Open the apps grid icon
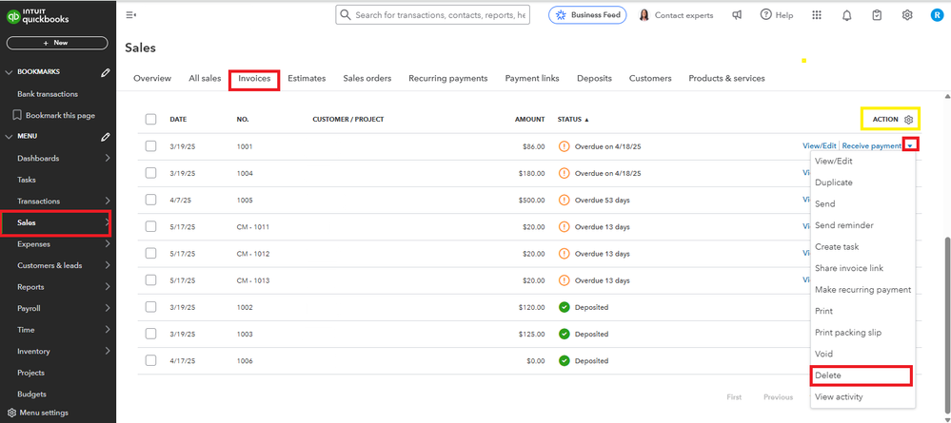 coord(817,15)
